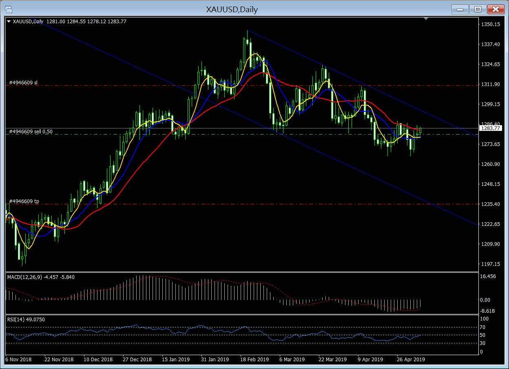Click the 18 Feb 2019 date label
Viewport: 509px width, 369px height.
point(254,360)
